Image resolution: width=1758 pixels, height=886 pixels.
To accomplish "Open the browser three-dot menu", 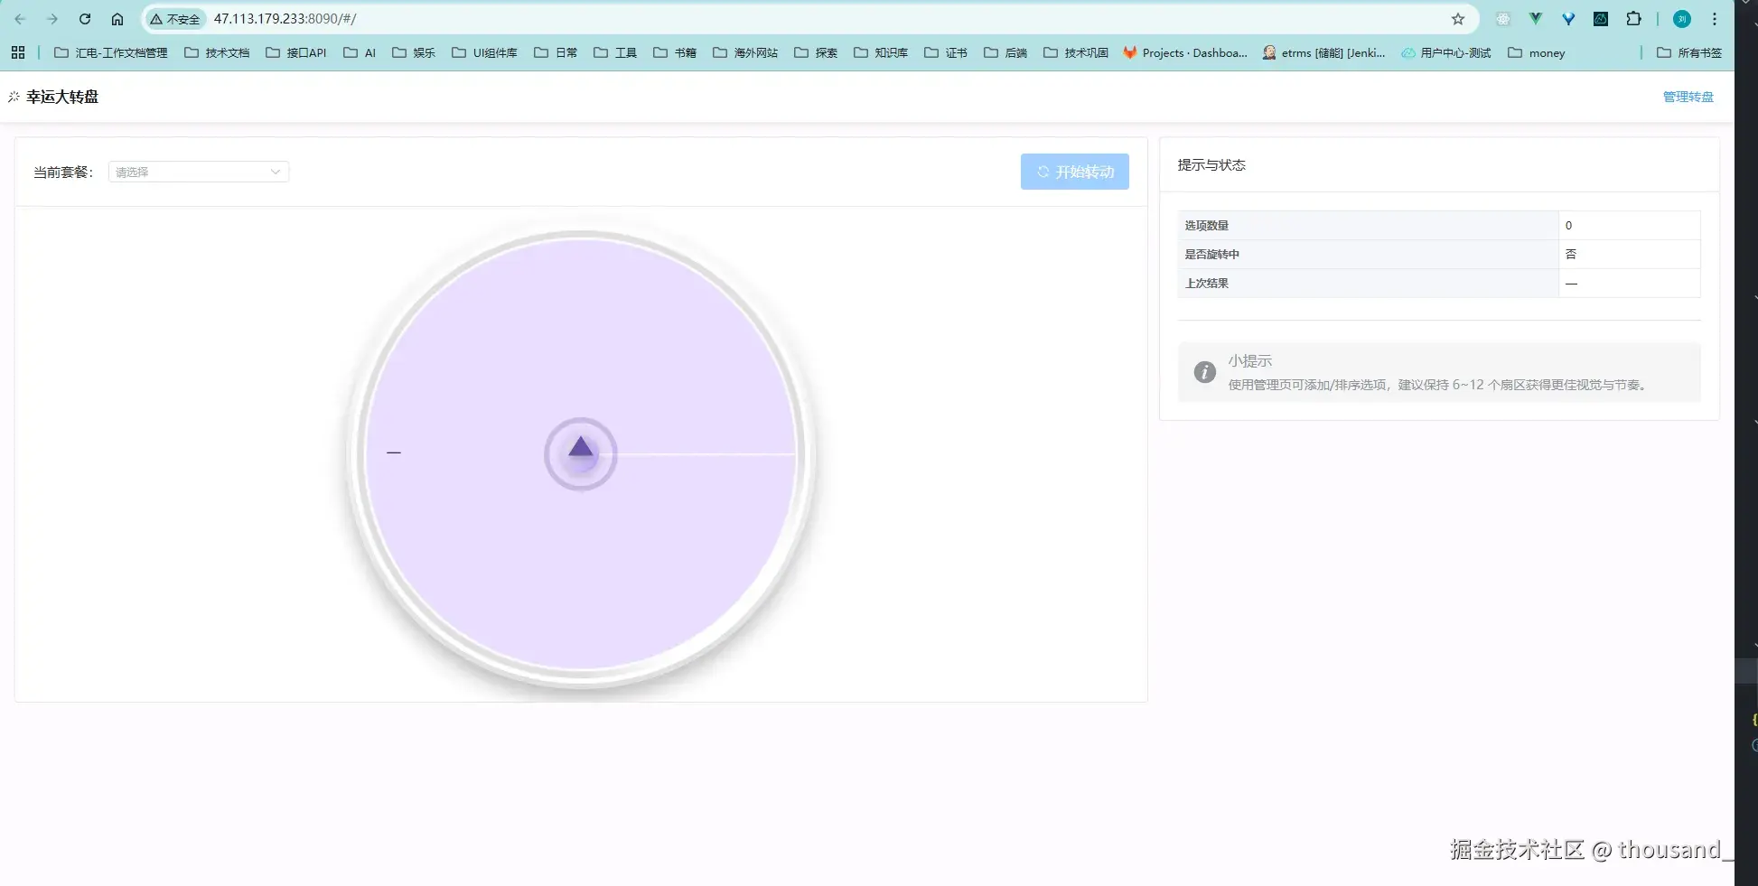I will [x=1715, y=19].
